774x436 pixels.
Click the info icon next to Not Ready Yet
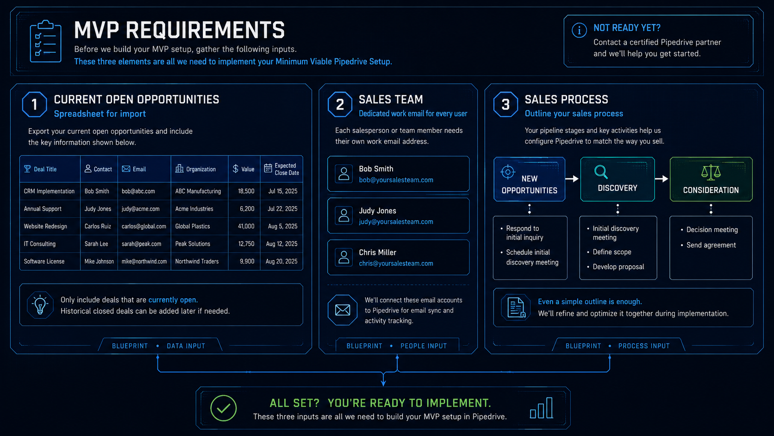pos(579,30)
